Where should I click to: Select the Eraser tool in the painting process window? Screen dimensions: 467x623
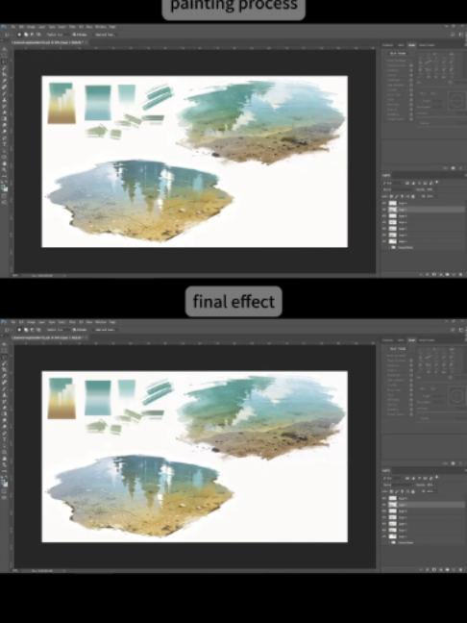click(x=5, y=112)
